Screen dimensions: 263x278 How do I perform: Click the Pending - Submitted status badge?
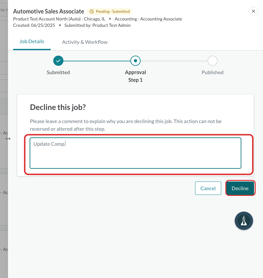109,12
